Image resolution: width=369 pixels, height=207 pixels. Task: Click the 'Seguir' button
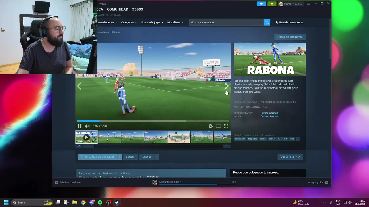tap(130, 157)
